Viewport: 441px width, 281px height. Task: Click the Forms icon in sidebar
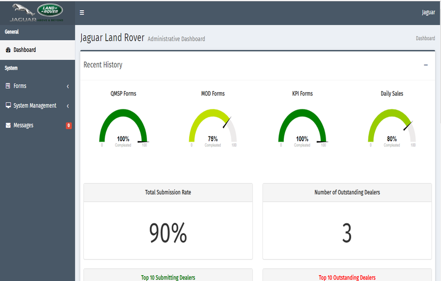(x=8, y=86)
